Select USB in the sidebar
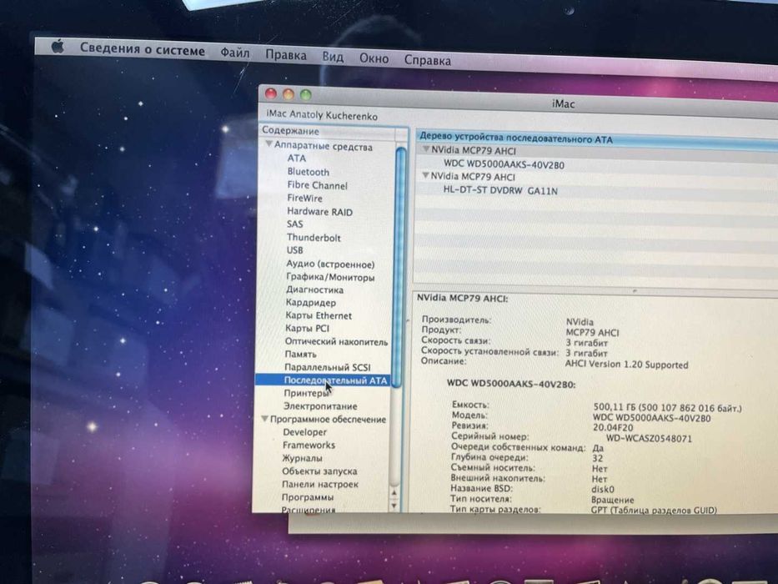778x584 pixels. (294, 250)
